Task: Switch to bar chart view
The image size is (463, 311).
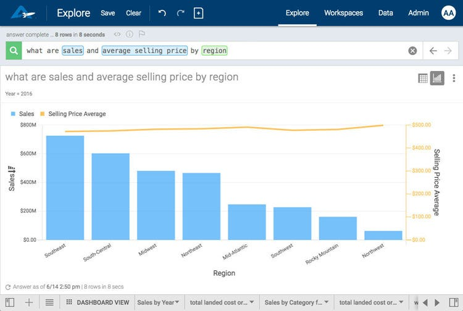Action: click(437, 78)
